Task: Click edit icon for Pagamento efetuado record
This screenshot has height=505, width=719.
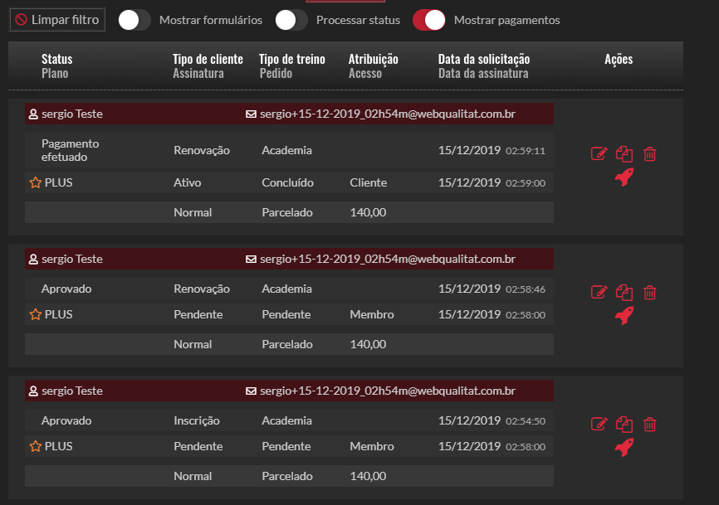Action: tap(599, 153)
